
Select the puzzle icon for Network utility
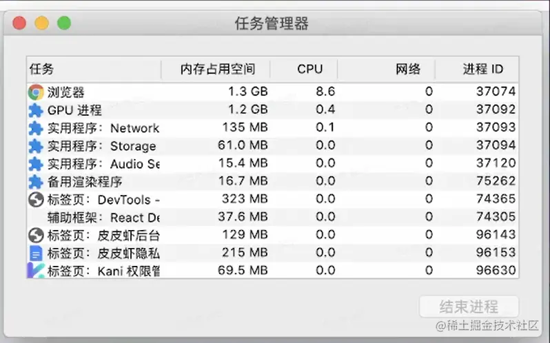click(x=36, y=128)
